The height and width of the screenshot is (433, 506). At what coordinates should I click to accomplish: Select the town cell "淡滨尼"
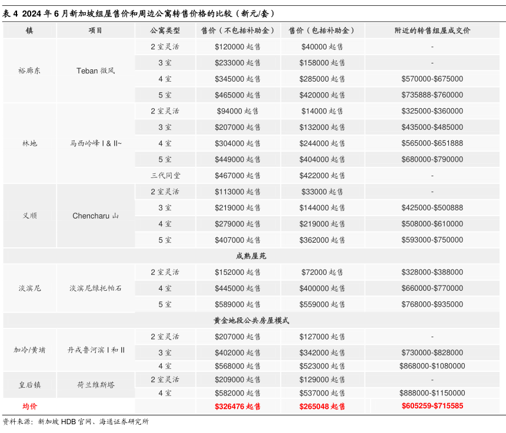29,288
